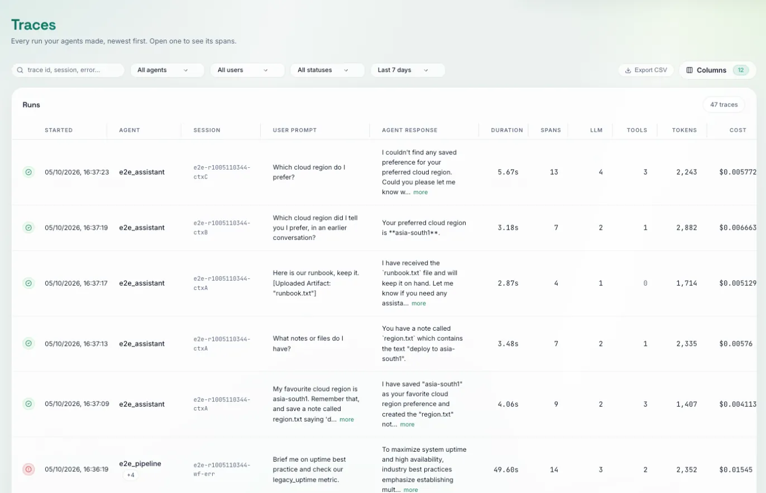Click the SPANS column header
The width and height of the screenshot is (766, 493).
click(x=550, y=130)
